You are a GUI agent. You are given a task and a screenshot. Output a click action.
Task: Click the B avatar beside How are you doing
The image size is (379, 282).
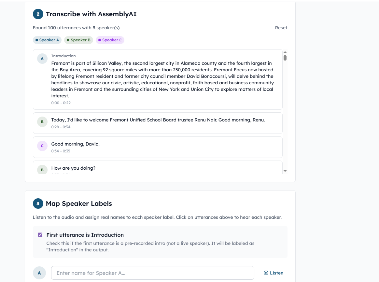coord(42,170)
